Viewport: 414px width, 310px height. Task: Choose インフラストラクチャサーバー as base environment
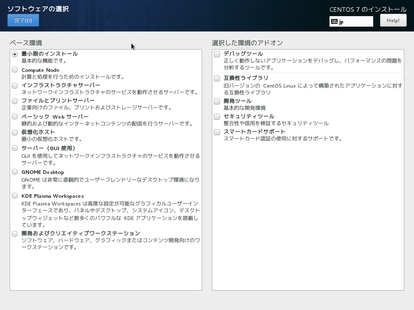[x=15, y=86]
